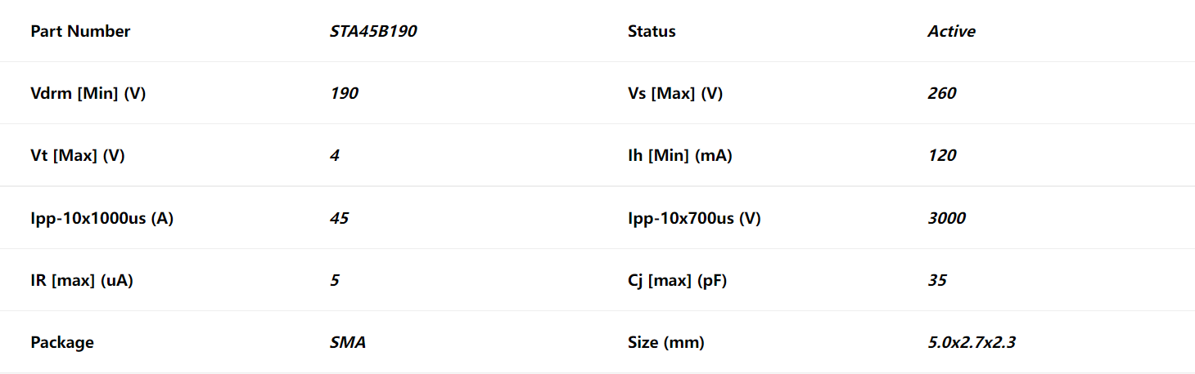Click the Ipp-10x1000us (A) label
1195x374 pixels.
pyautogui.click(x=101, y=218)
